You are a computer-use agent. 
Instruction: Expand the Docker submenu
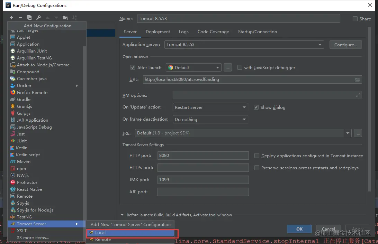(x=45, y=86)
